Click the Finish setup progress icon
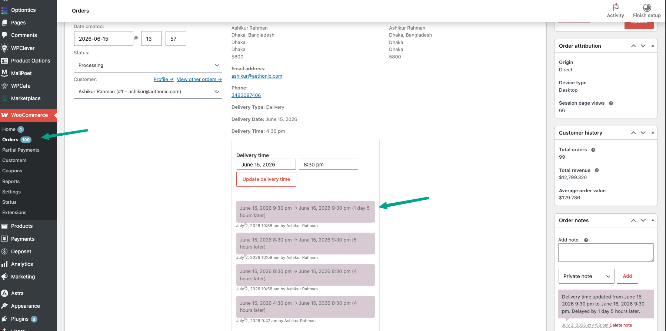The image size is (666, 331). click(647, 7)
